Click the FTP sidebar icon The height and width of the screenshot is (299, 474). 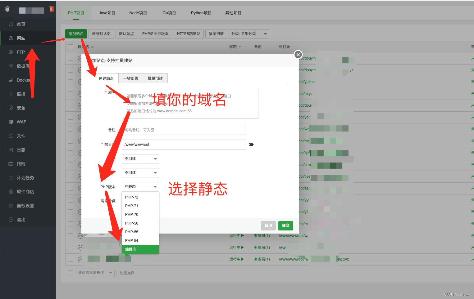[x=11, y=52]
